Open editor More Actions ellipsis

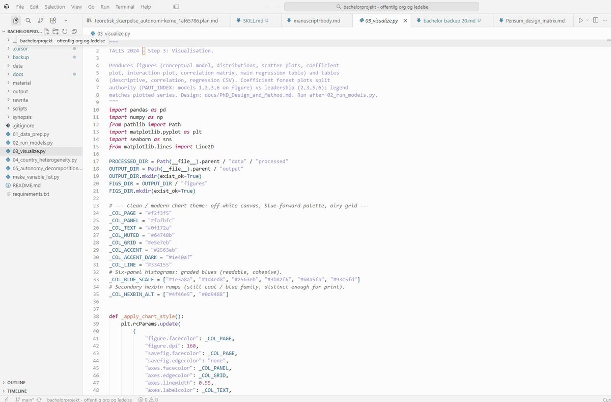coord(606,20)
